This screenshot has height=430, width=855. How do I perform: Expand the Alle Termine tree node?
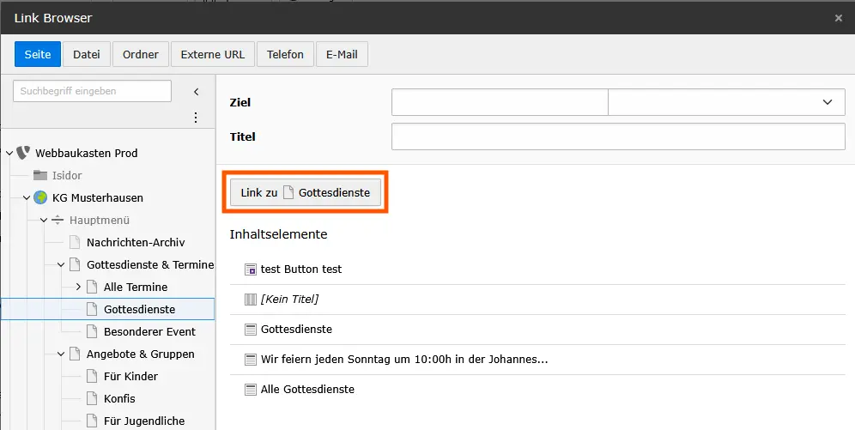coord(78,287)
